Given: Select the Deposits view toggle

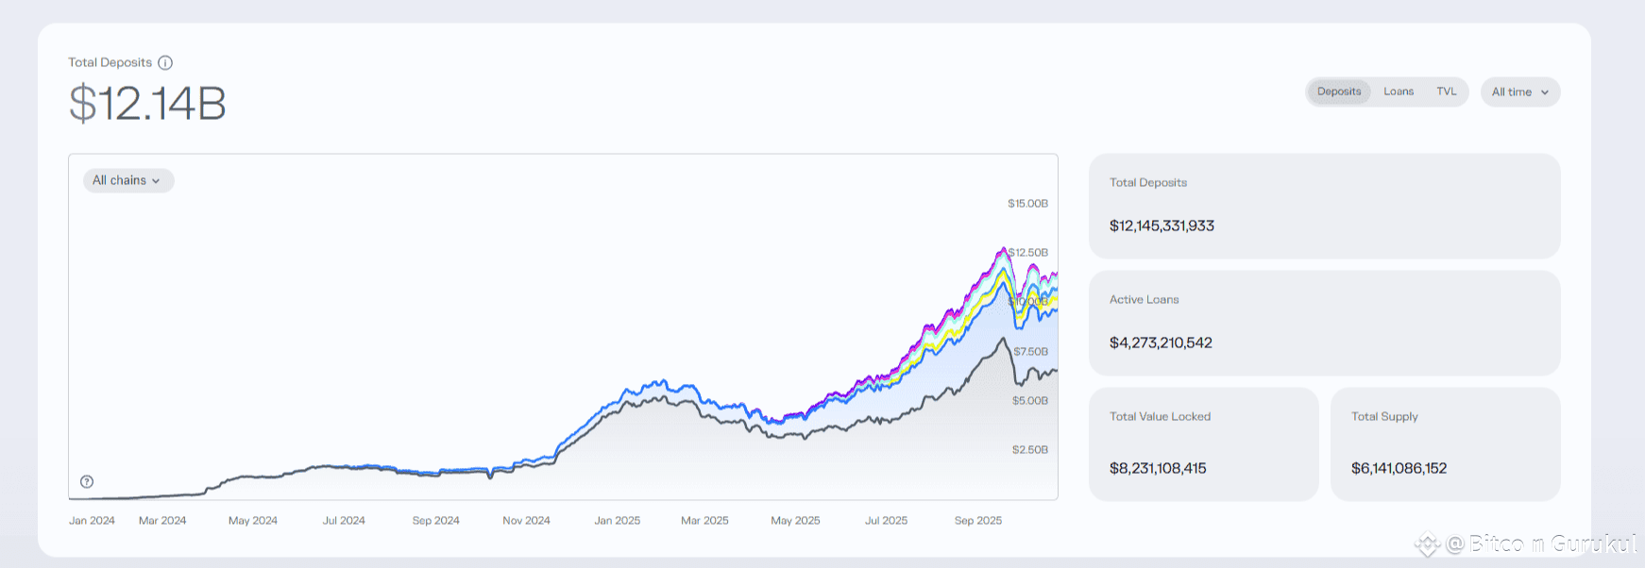Looking at the screenshot, I should (x=1339, y=92).
